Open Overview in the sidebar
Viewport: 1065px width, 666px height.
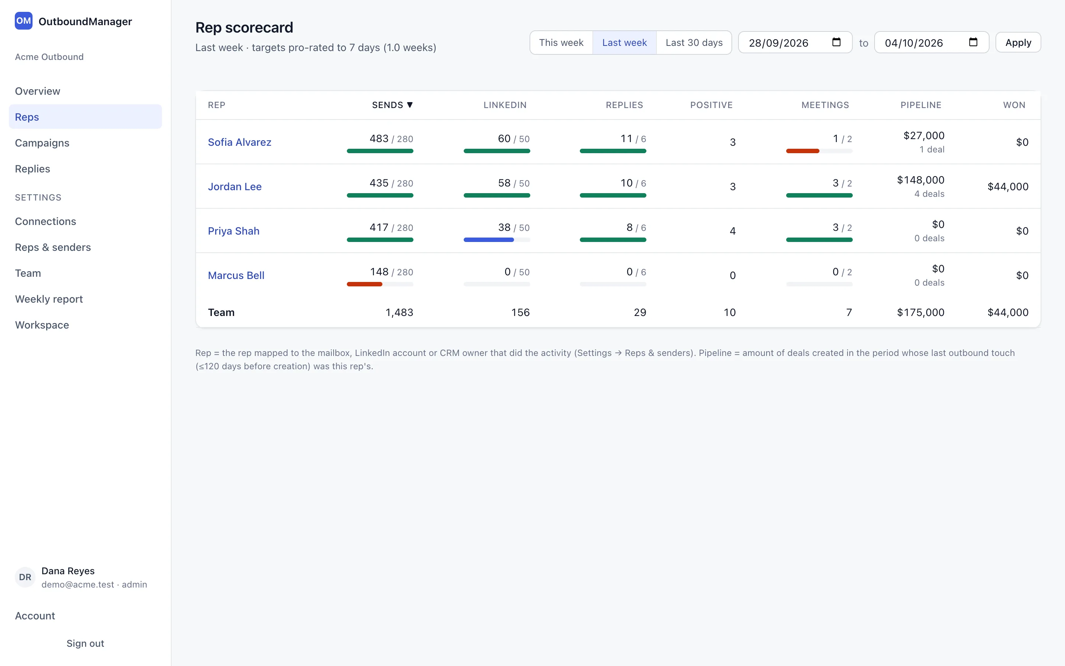tap(85, 91)
